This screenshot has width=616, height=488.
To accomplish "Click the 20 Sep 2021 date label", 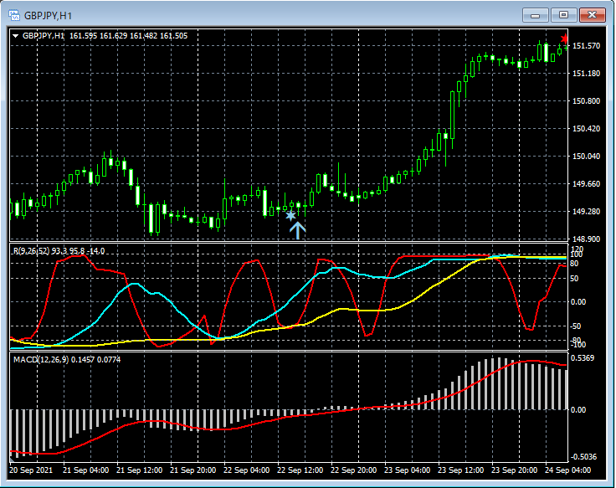I will [31, 470].
